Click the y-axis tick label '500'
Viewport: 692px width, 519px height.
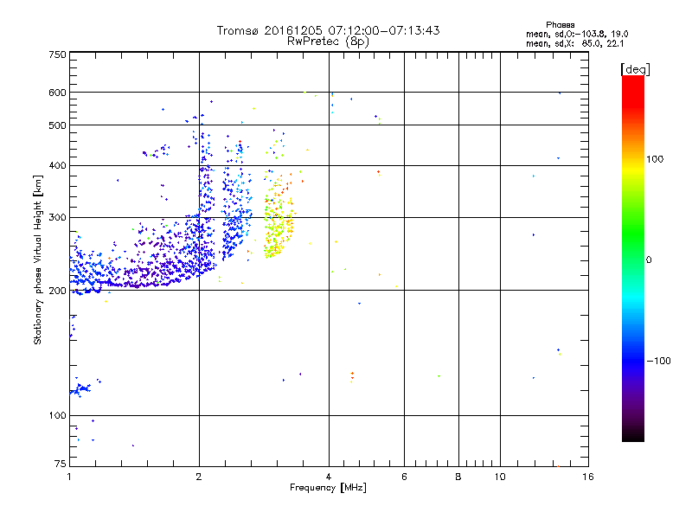57,125
